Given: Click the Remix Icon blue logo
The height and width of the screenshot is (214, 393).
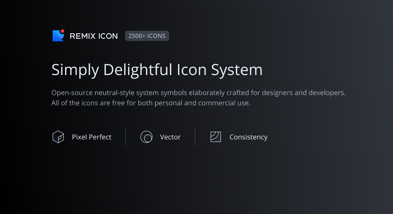Looking at the screenshot, I should coord(57,36).
